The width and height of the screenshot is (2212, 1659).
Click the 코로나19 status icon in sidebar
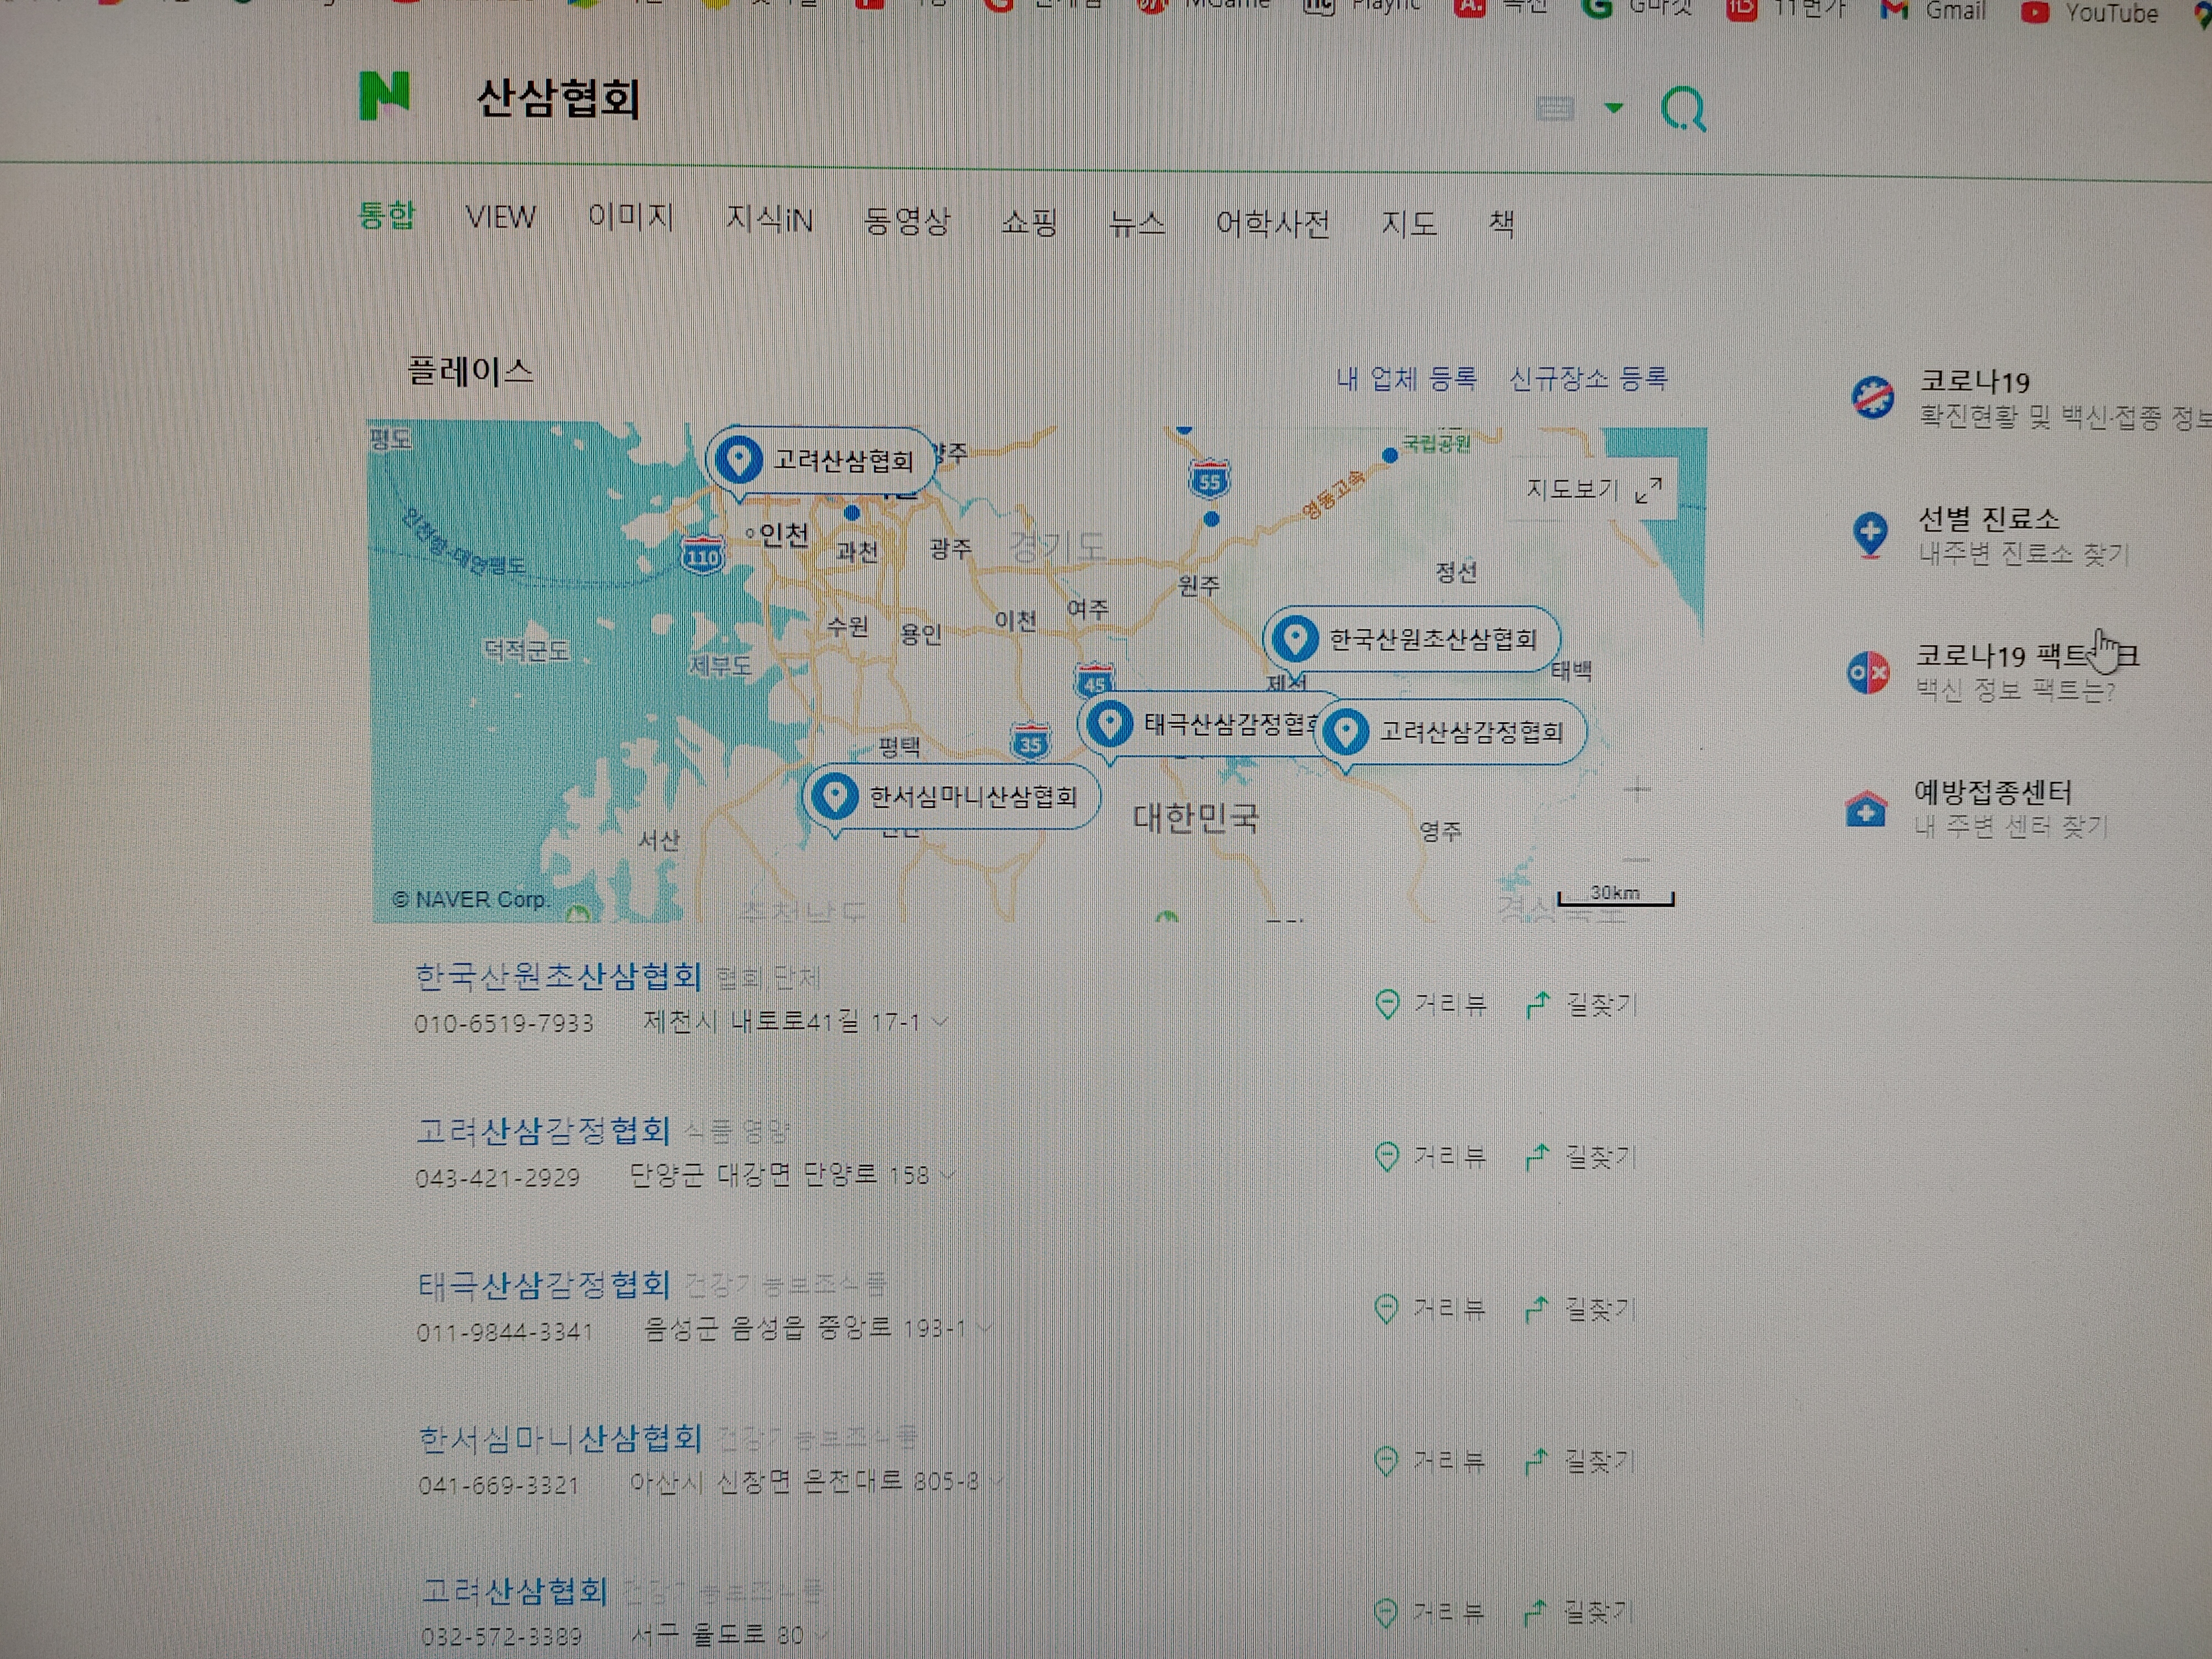(x=1872, y=397)
